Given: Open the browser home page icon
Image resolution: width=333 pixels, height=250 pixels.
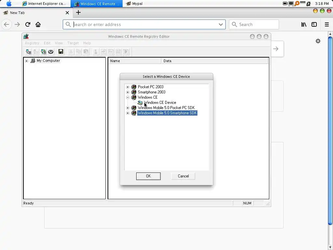Looking at the screenshot, I should point(38,24).
